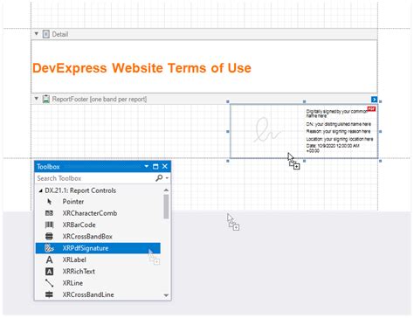
Task: Click the 'Location: your signing location here' line
Action: (x=340, y=139)
